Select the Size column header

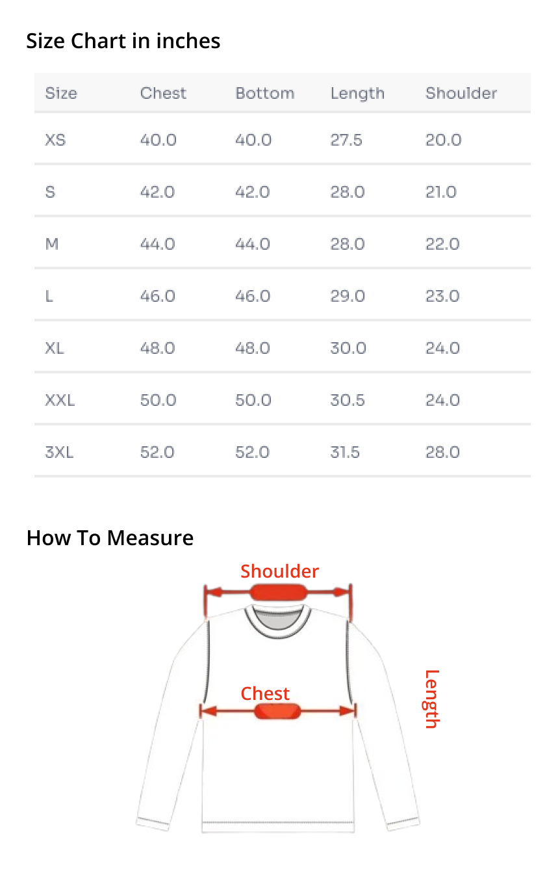coord(61,93)
